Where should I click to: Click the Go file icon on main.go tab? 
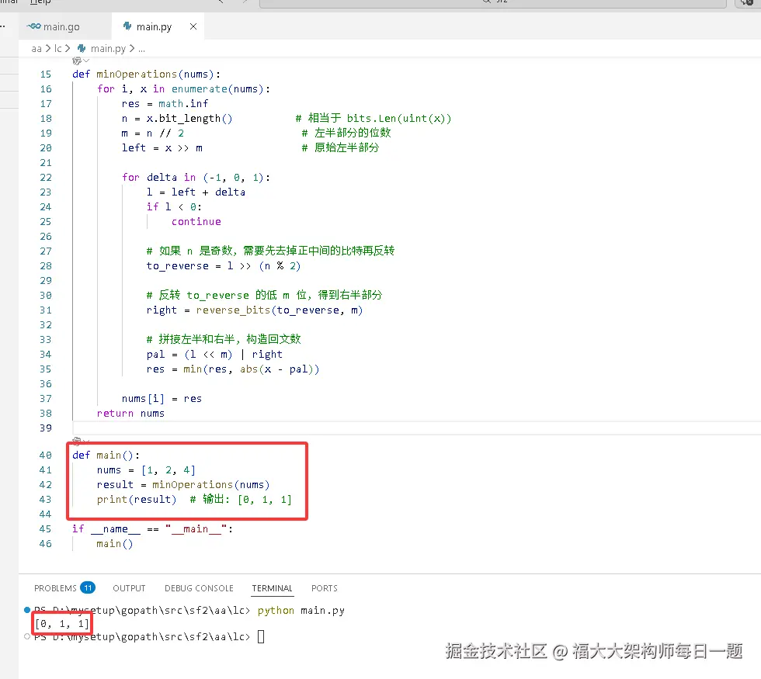pos(34,26)
